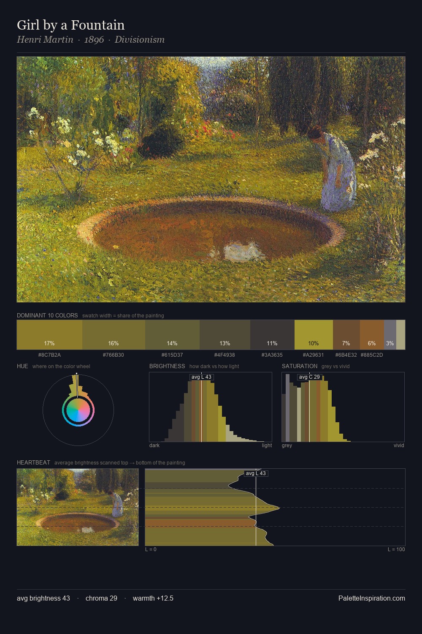Click the 'BRIGHTNESS' section heading
Viewport: 422px width, 634px height.
167,366
